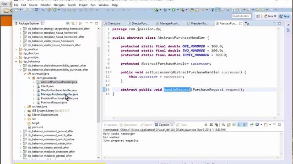This screenshot has height=164, width=293.
Task: Click the console Terminate icon
Action: coord(206,124)
